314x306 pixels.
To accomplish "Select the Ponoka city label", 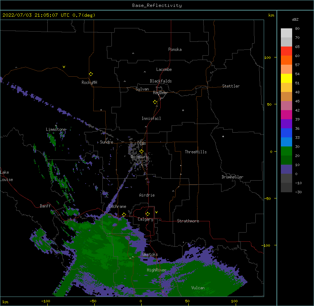I will pyautogui.click(x=175, y=49).
